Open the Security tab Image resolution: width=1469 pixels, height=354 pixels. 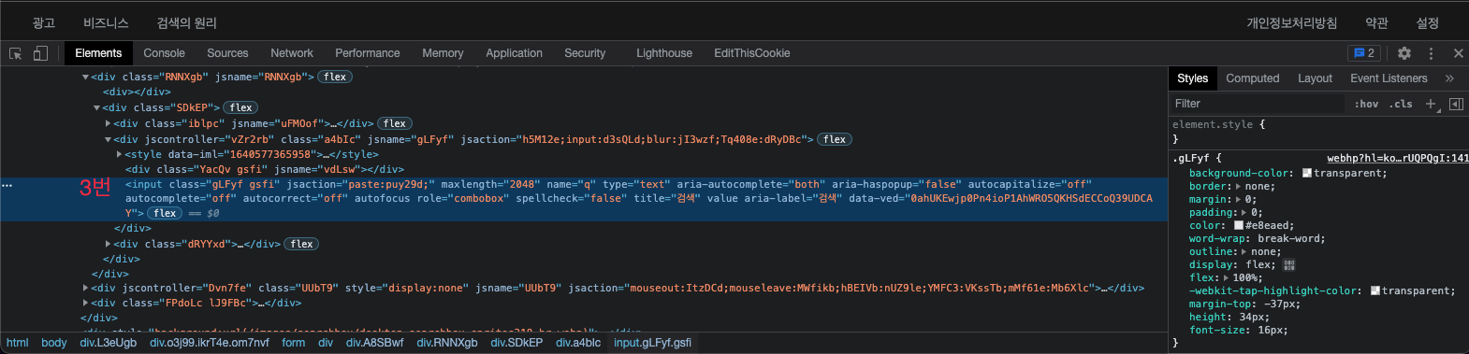585,53
